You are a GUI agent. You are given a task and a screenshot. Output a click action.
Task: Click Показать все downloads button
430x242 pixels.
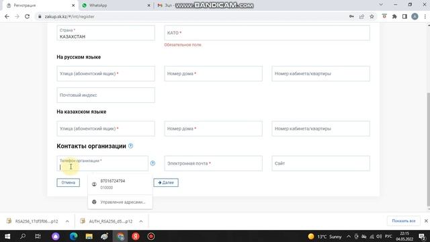pyautogui.click(x=403, y=221)
